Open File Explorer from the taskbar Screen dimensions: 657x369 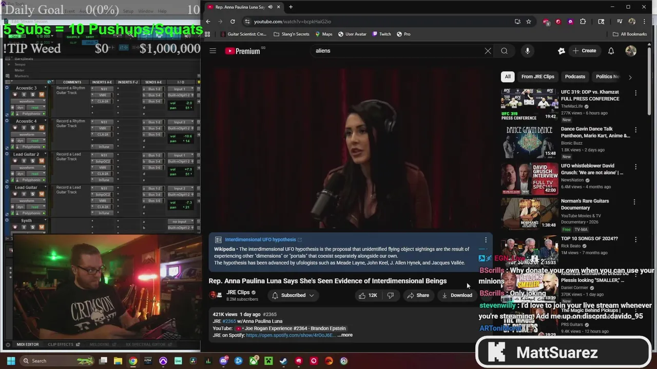118,361
